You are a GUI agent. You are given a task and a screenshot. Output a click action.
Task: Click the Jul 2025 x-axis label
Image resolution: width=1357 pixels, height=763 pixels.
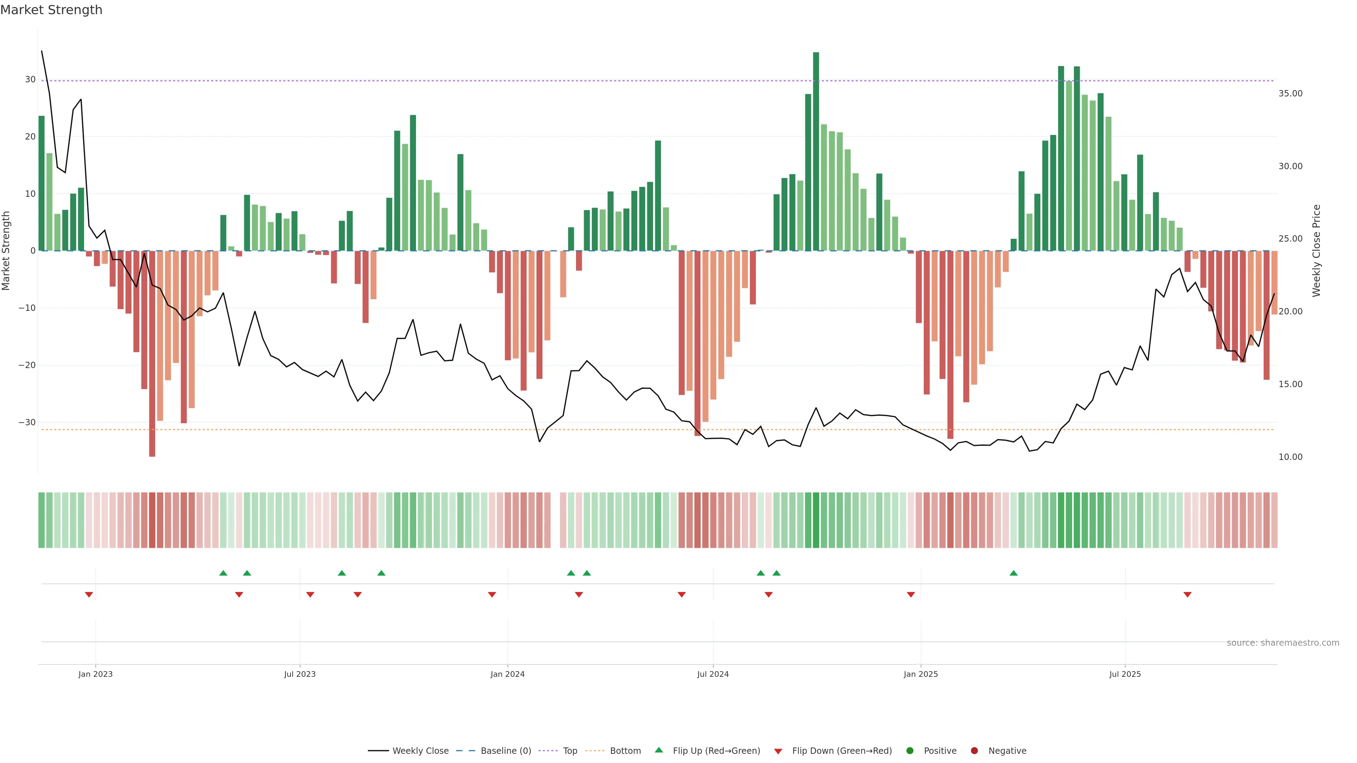click(x=1125, y=674)
